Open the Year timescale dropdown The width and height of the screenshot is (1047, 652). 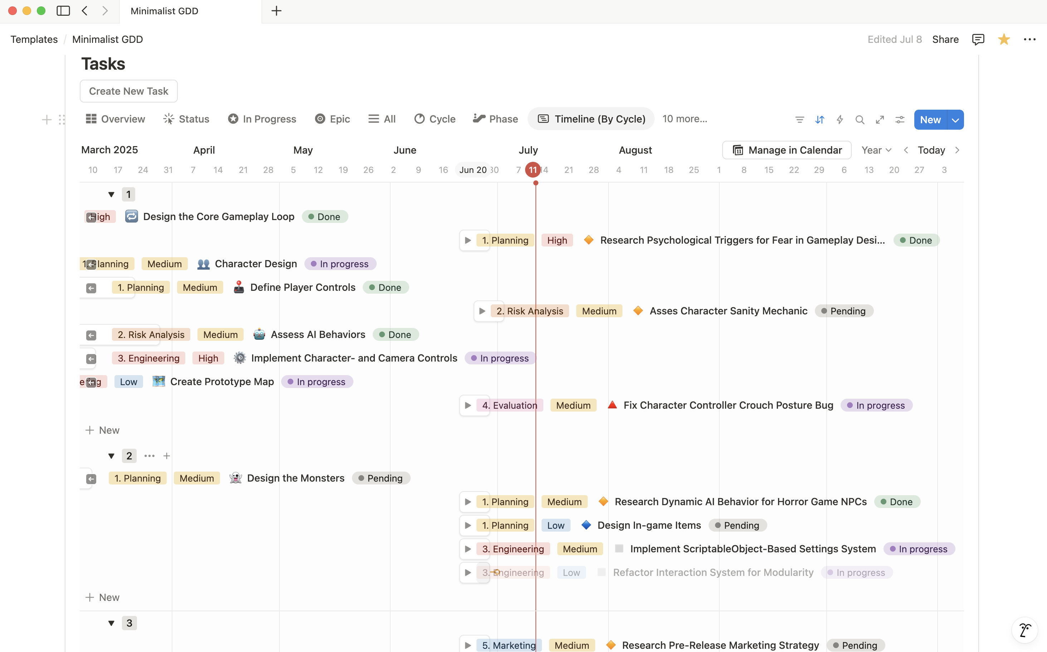pyautogui.click(x=876, y=150)
